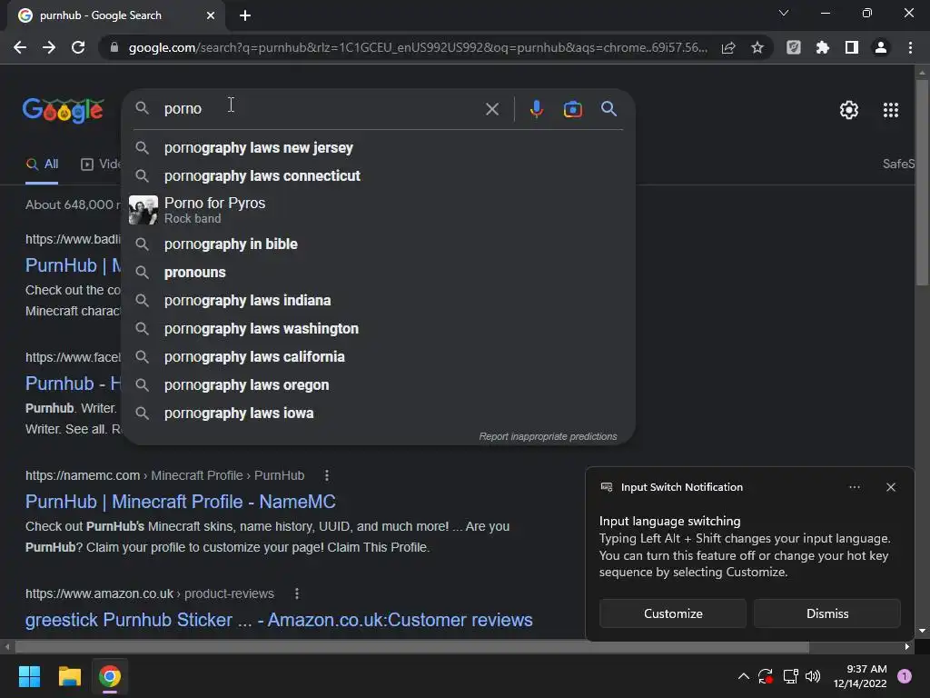Click the browser forward arrow
Image resolution: width=930 pixels, height=698 pixels.
point(49,47)
